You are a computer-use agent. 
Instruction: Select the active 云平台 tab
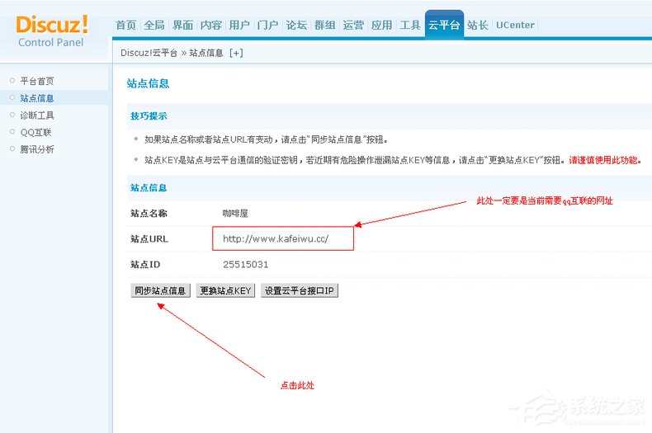point(444,25)
